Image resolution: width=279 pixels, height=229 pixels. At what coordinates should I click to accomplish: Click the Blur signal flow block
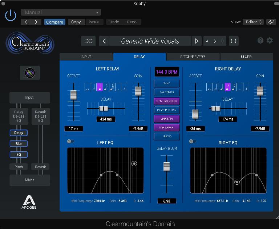coord(19,144)
